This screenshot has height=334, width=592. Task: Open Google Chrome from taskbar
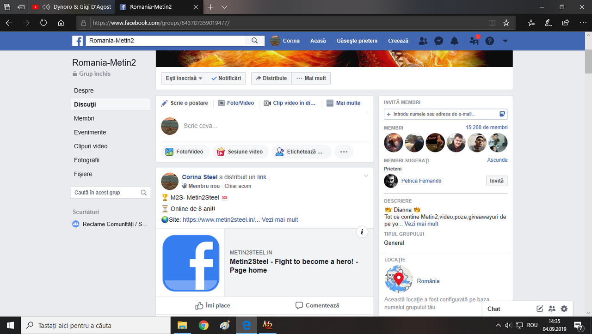(x=203, y=325)
